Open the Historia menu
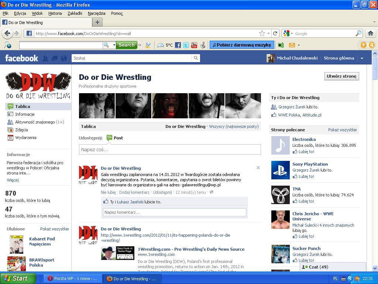Image resolution: width=378 pixels, height=284 pixels. pos(55,13)
